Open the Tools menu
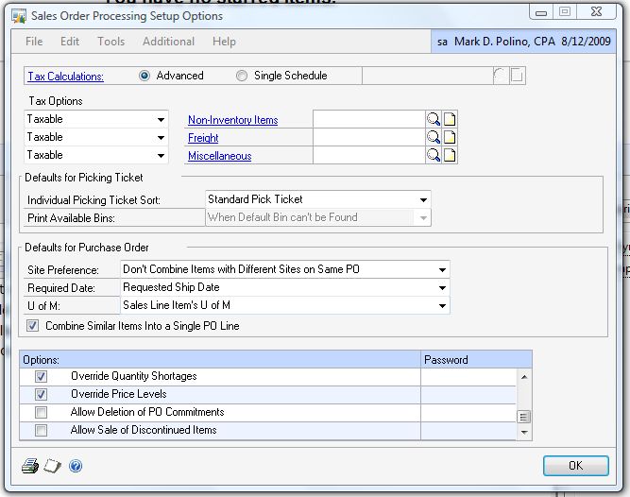This screenshot has width=630, height=497. point(111,42)
